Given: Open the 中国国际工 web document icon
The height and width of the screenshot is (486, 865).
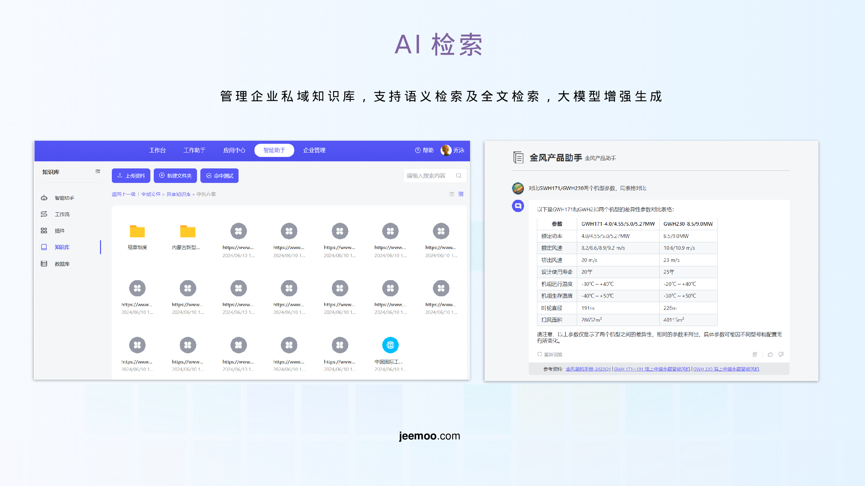Looking at the screenshot, I should point(390,345).
